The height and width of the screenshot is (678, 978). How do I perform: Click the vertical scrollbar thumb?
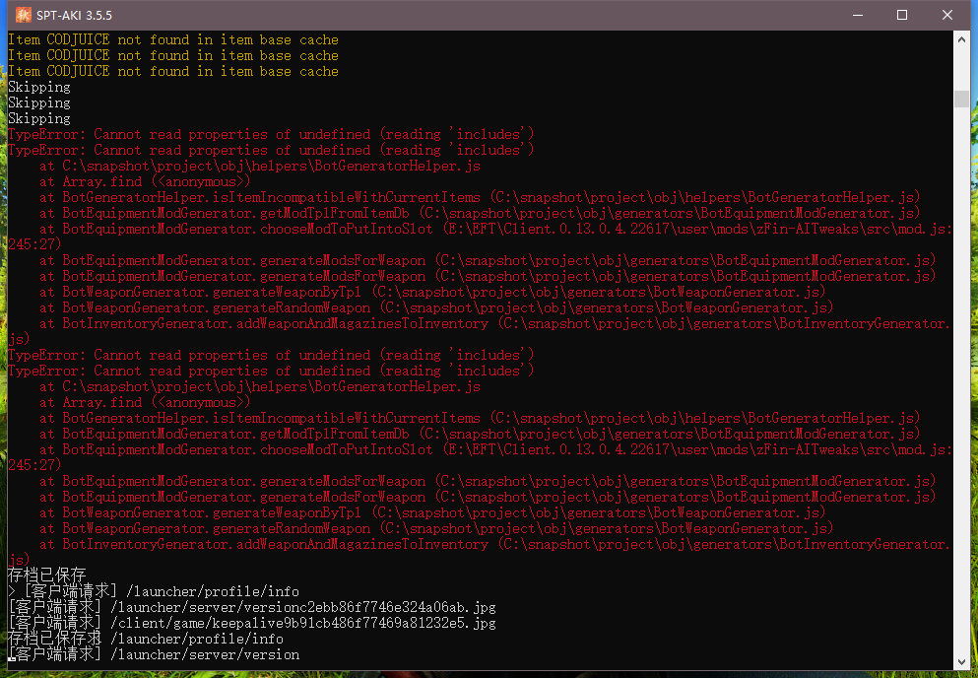coord(961,99)
